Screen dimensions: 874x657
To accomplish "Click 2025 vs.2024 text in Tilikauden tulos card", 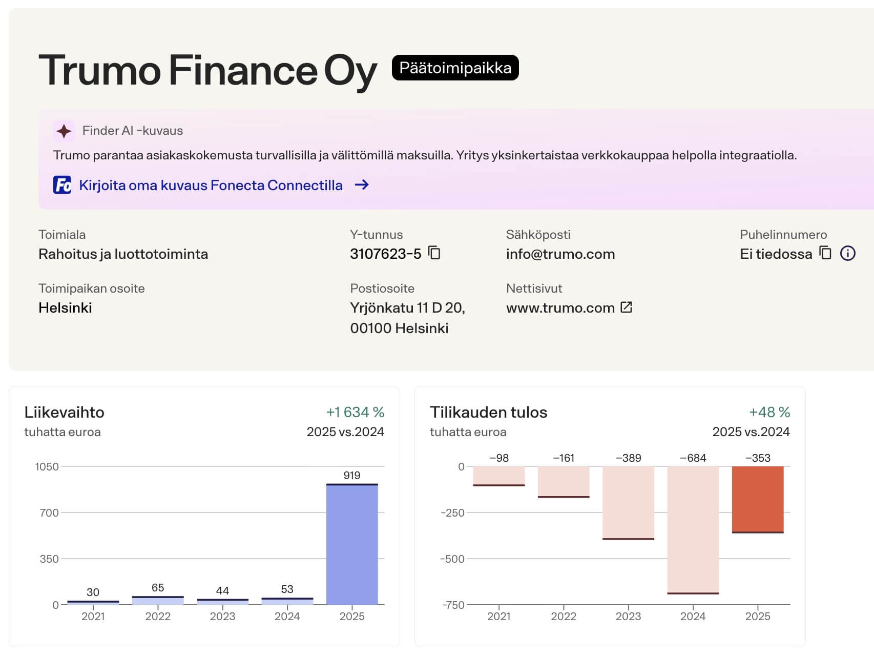I will point(751,432).
